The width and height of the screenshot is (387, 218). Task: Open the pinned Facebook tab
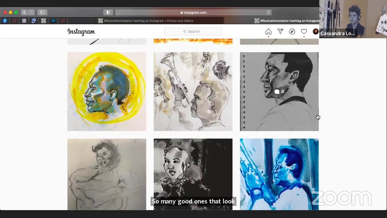pos(5,21)
